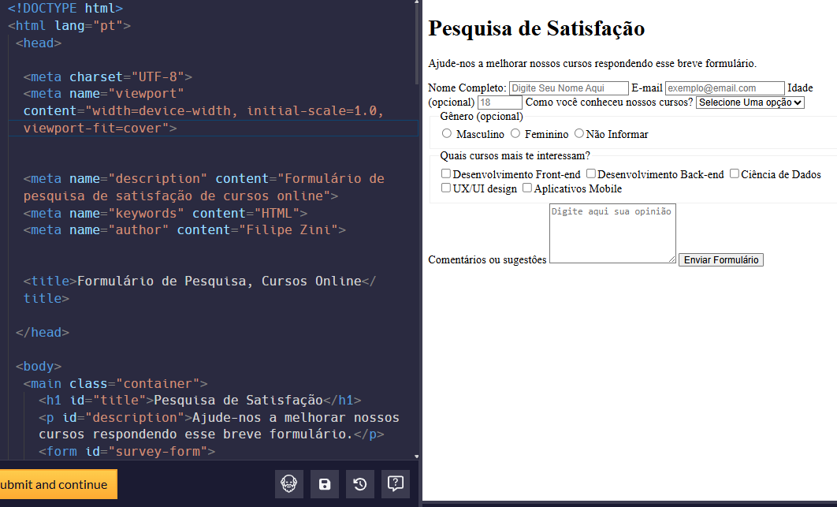Image resolution: width=837 pixels, height=507 pixels.
Task: Click the closing /head tag line
Action: point(43,332)
